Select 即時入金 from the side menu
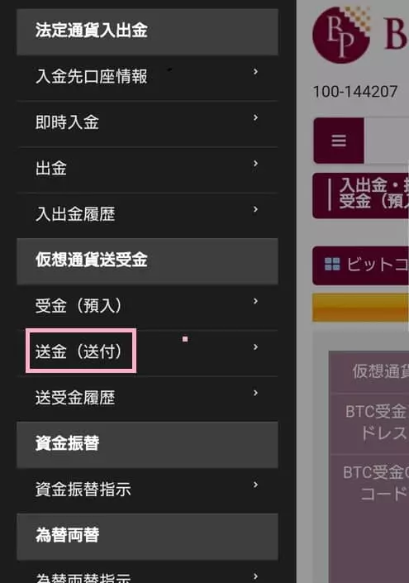Image resolution: width=409 pixels, height=583 pixels. pos(147,124)
